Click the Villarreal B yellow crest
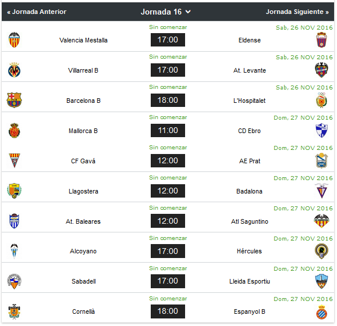 (x=14, y=70)
